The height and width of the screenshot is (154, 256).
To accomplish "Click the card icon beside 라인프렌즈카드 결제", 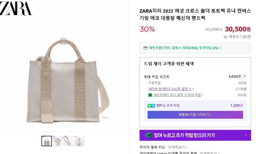I will [146, 48].
